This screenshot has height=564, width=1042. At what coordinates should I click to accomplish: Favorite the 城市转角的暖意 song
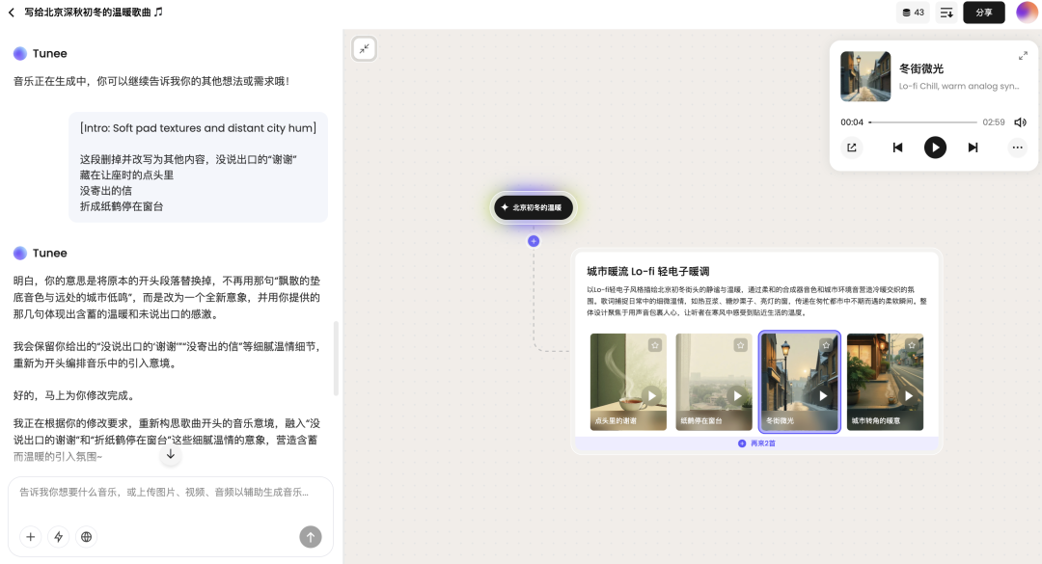tap(912, 345)
